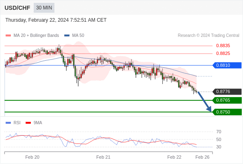The image size is (243, 164).
Task: Click the 0.8825 resistance level label
Action: point(223,54)
